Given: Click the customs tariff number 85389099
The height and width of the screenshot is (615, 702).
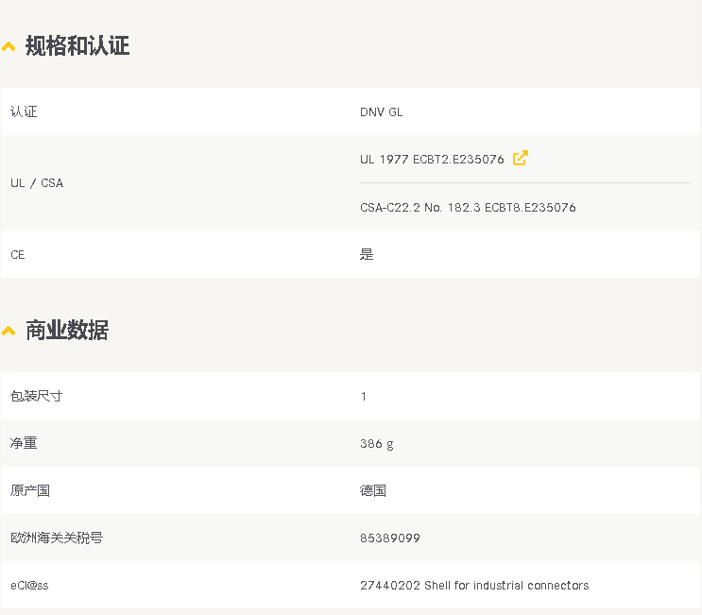Looking at the screenshot, I should pyautogui.click(x=389, y=538).
